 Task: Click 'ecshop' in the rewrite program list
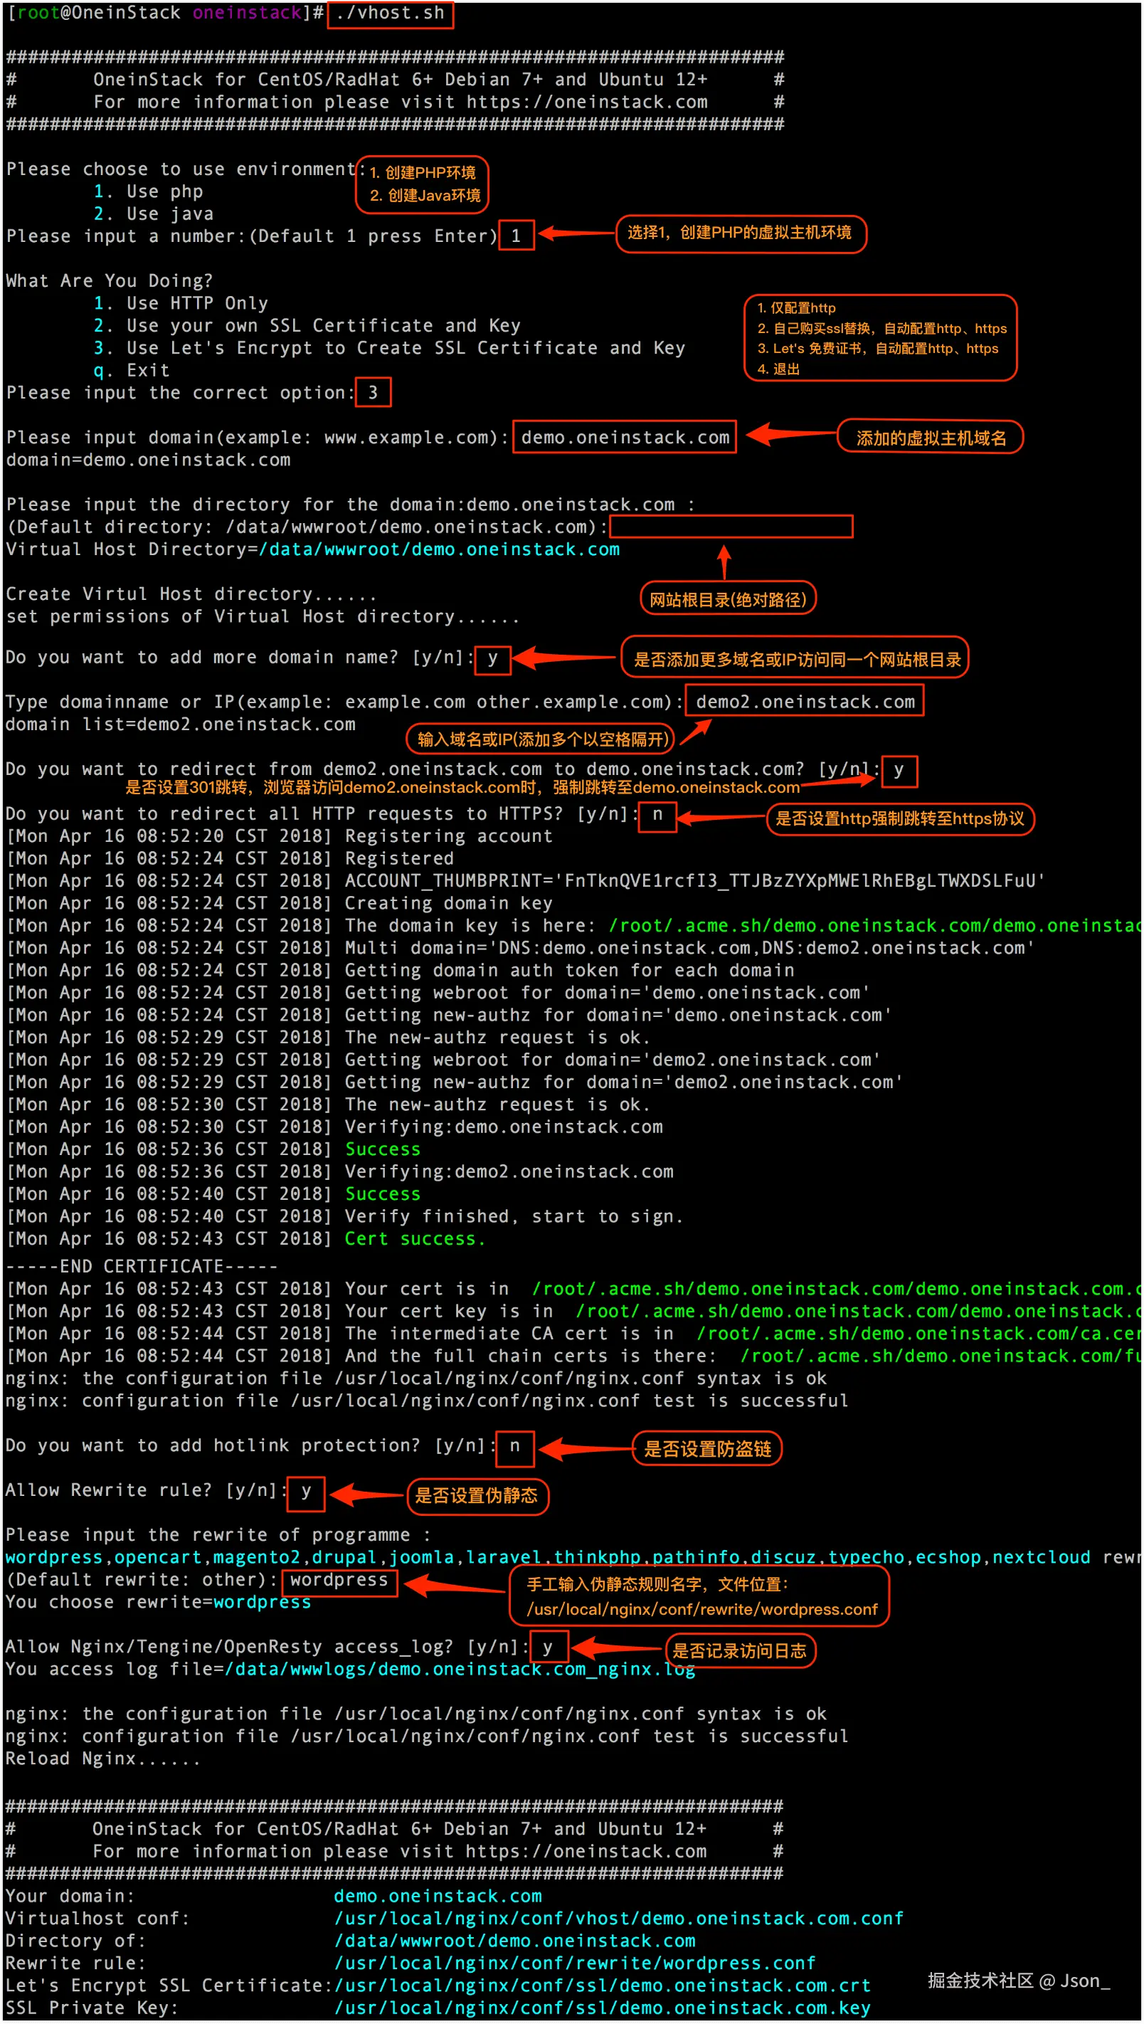pos(948,1556)
